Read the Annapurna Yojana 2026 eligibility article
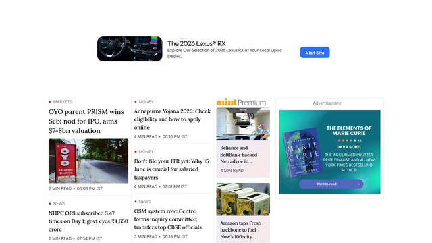 pos(172,119)
